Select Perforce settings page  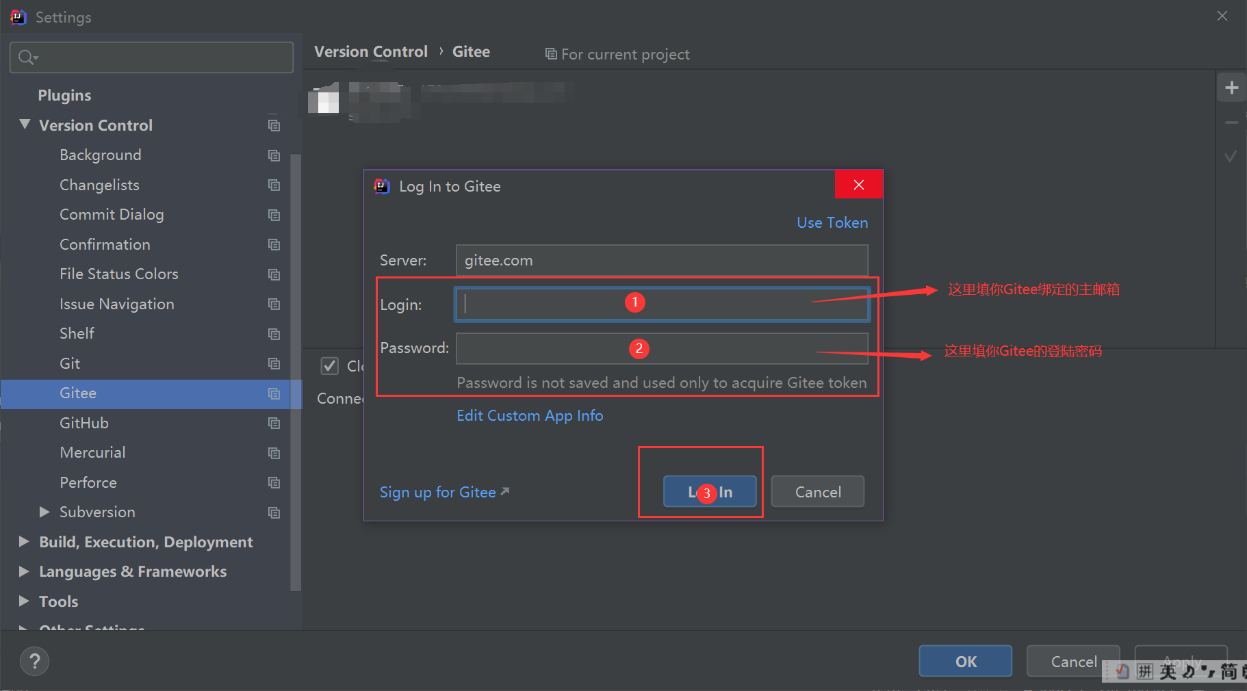pyautogui.click(x=88, y=482)
